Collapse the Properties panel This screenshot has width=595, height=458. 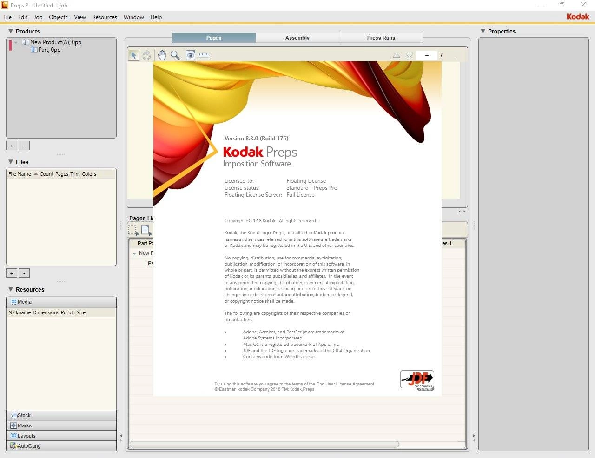coord(483,31)
